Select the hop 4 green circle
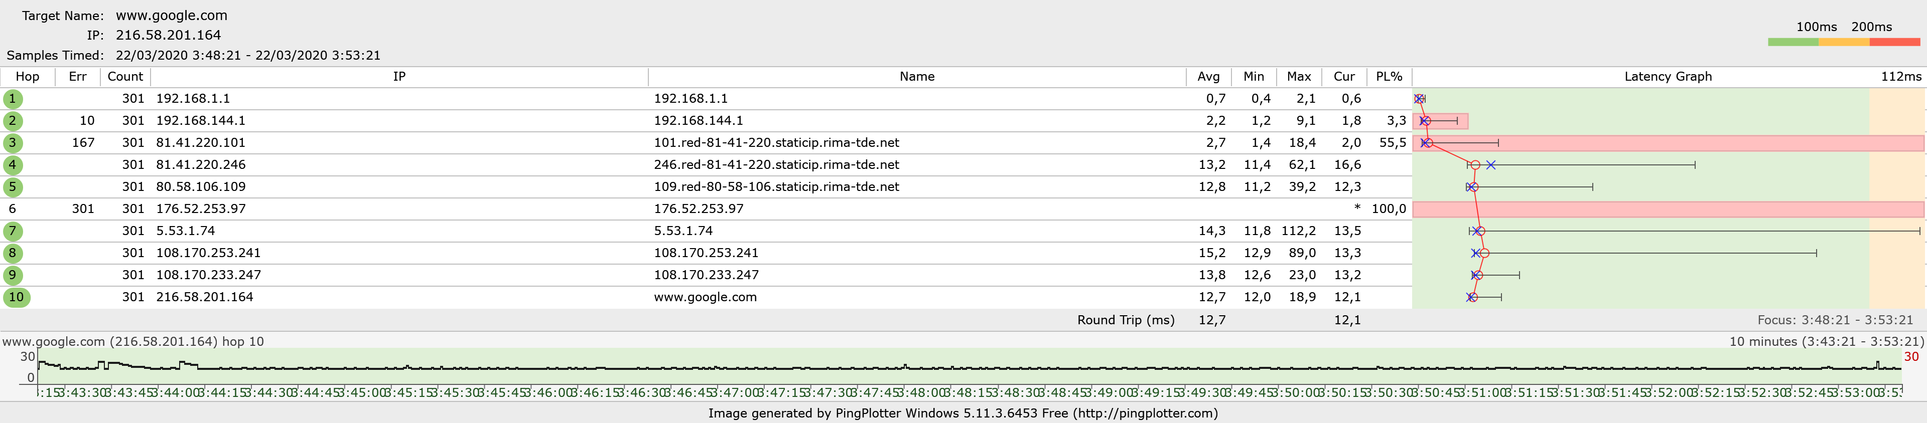This screenshot has width=1927, height=423. [13, 164]
